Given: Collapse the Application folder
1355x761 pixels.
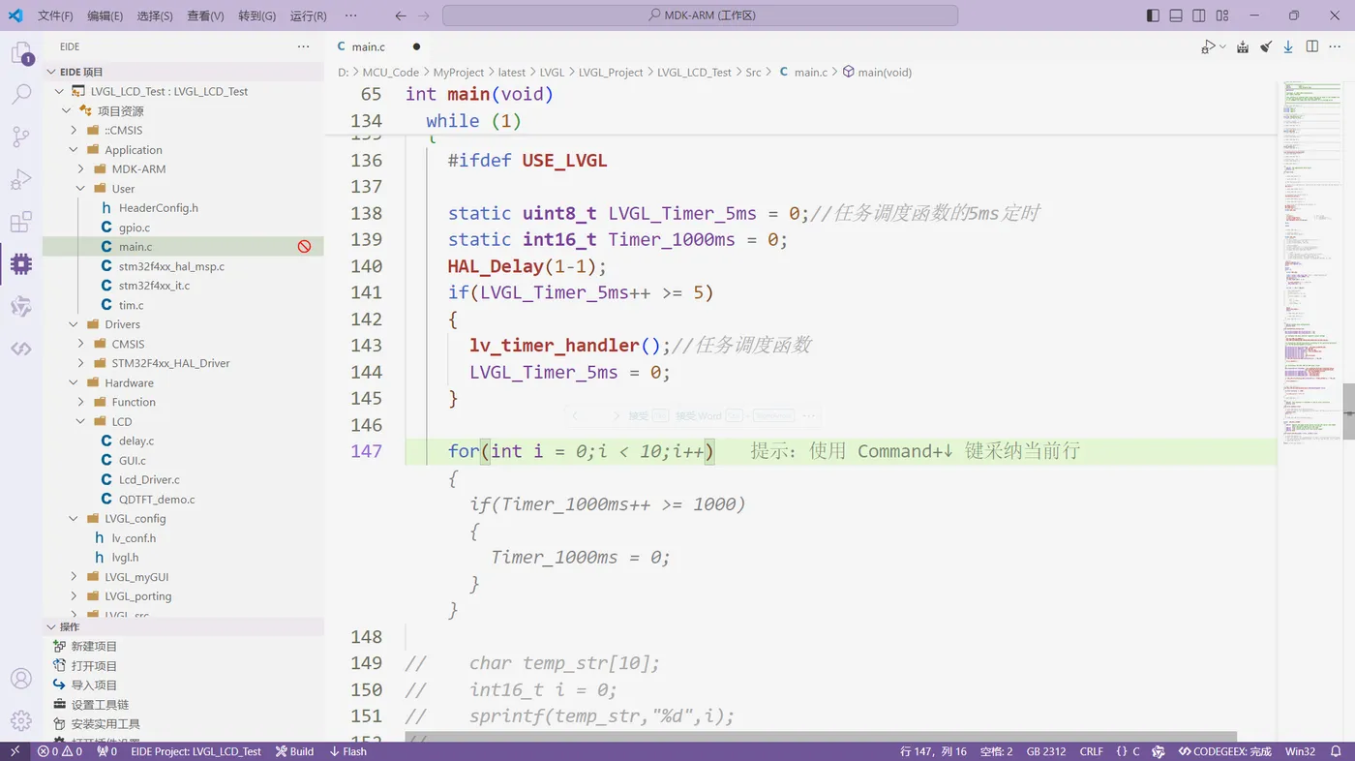Looking at the screenshot, I should pyautogui.click(x=75, y=150).
